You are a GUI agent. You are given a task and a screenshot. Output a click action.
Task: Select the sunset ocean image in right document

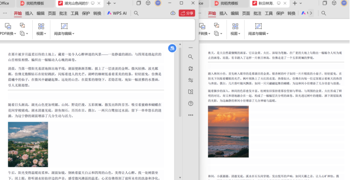[x=228, y=131]
